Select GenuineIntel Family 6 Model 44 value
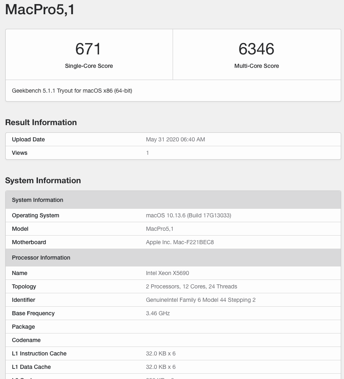 point(201,300)
